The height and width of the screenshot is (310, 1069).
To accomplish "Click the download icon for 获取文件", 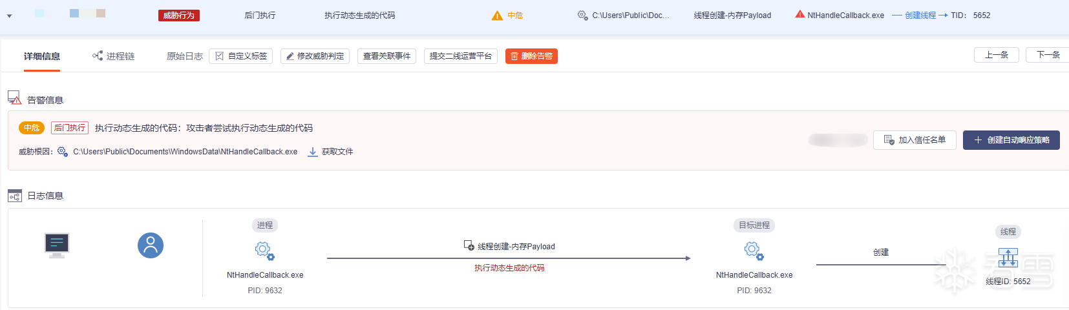I will [313, 152].
